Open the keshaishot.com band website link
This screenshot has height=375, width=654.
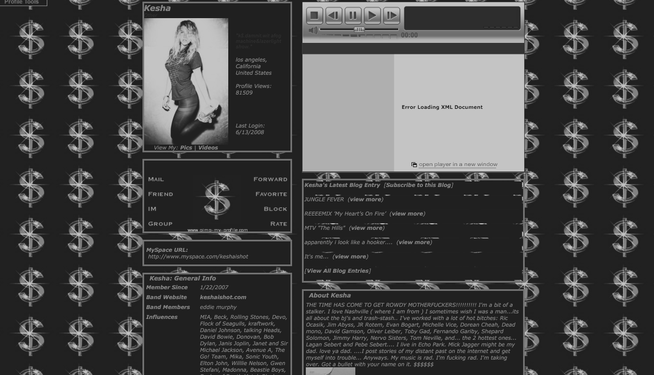click(x=223, y=297)
